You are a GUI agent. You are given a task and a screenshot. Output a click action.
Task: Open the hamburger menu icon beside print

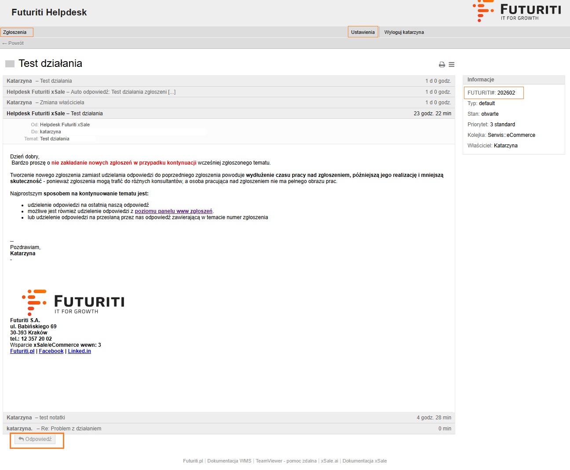[451, 65]
